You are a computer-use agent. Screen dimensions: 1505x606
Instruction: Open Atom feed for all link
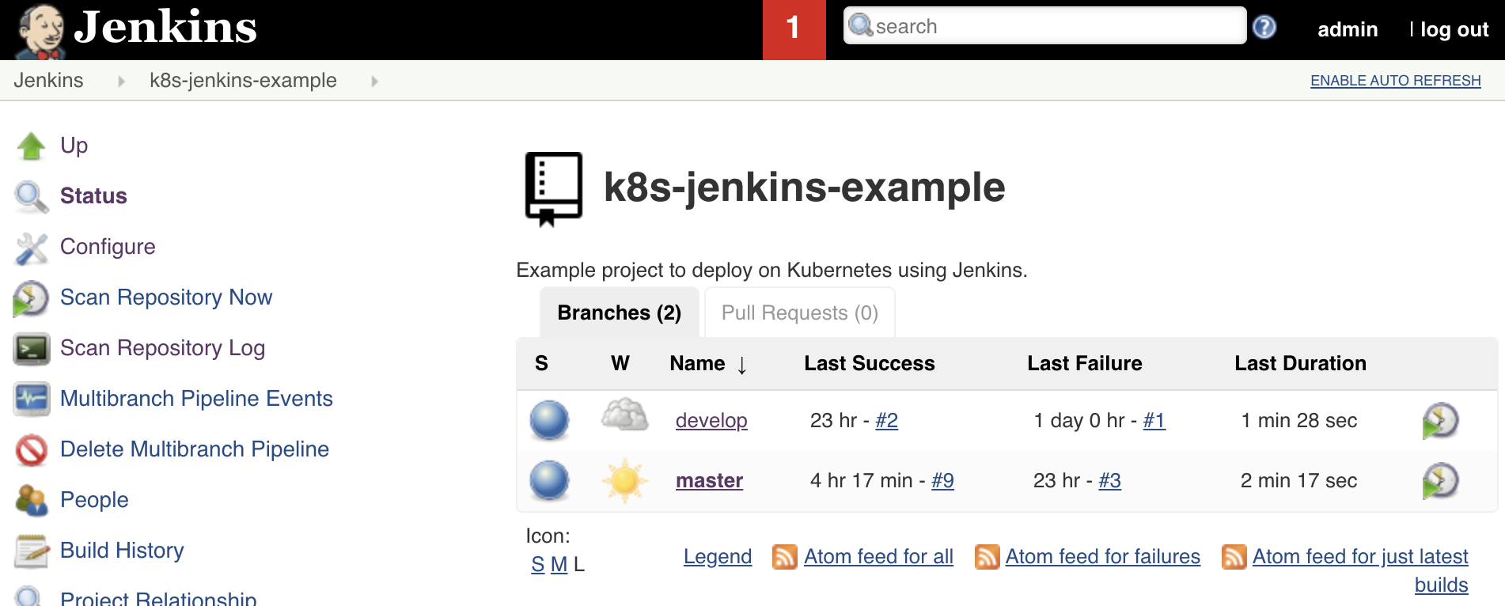(x=878, y=557)
